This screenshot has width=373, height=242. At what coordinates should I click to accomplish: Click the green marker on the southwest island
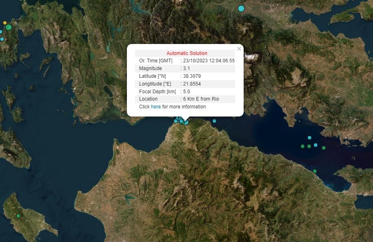click(x=18, y=216)
